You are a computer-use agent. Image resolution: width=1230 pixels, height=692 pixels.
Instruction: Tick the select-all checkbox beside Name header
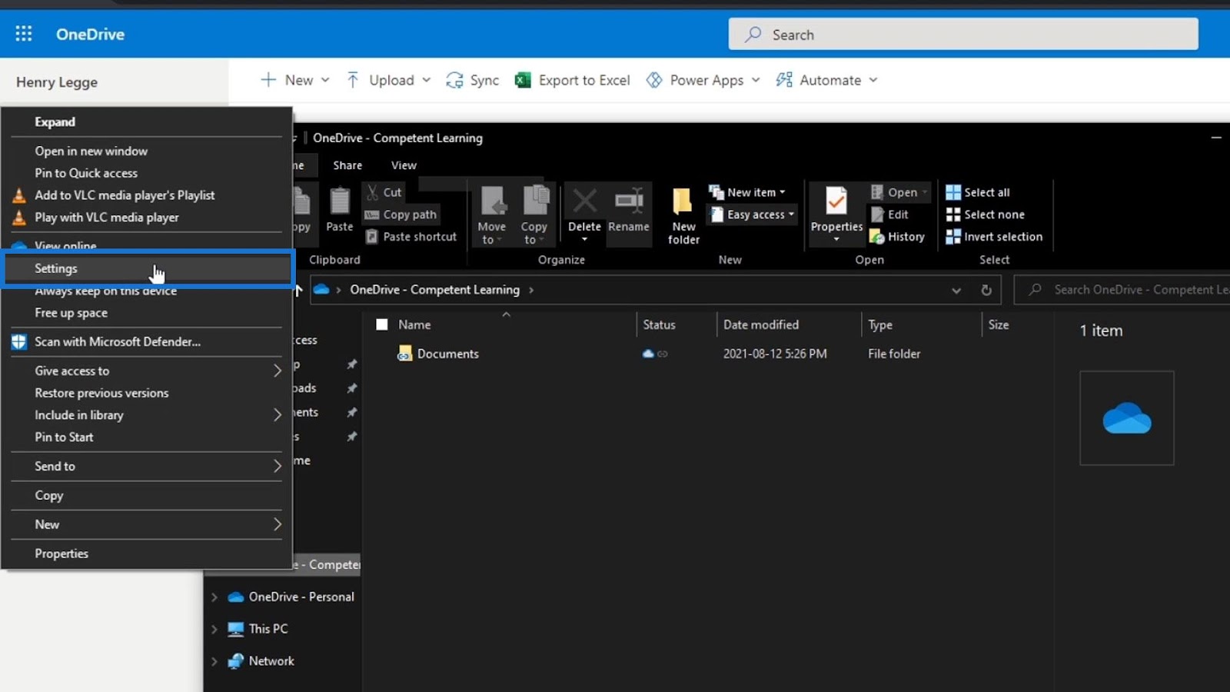(381, 324)
